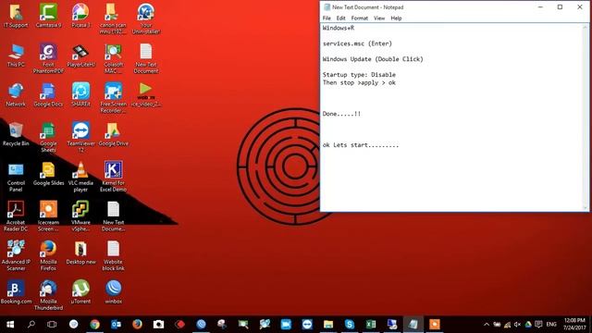Select the Google Drive desktop icon
592x333 pixels.
113,134
